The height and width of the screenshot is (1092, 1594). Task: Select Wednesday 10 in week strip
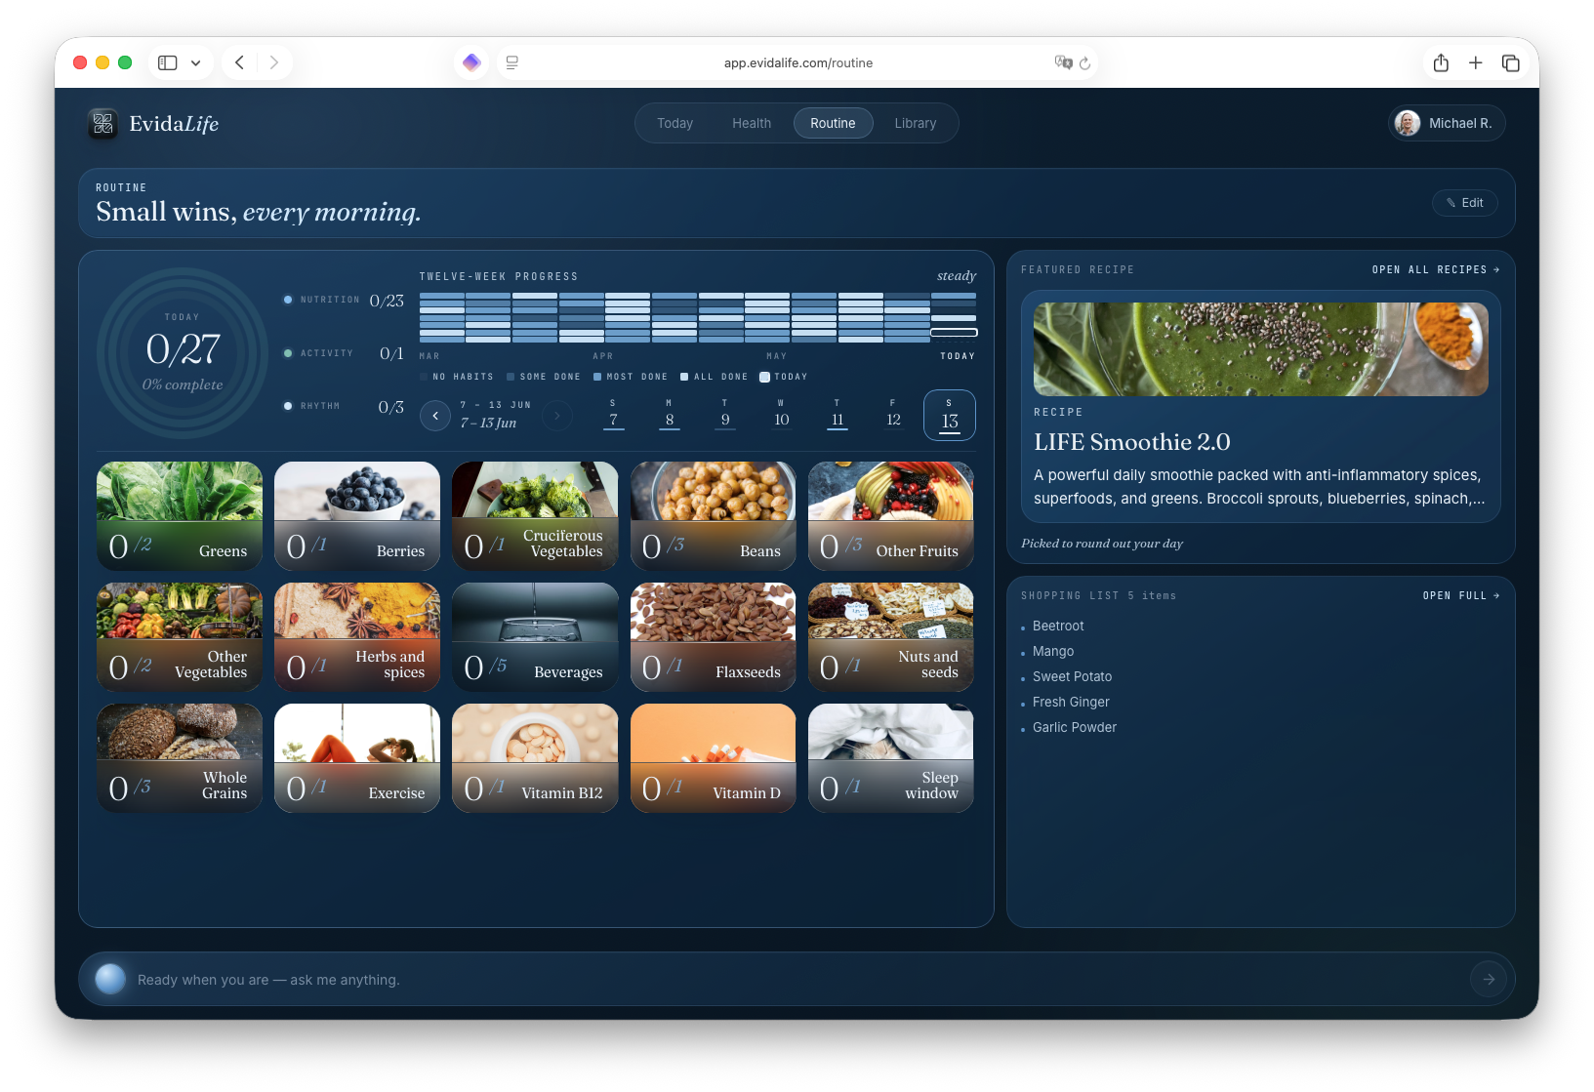781,415
